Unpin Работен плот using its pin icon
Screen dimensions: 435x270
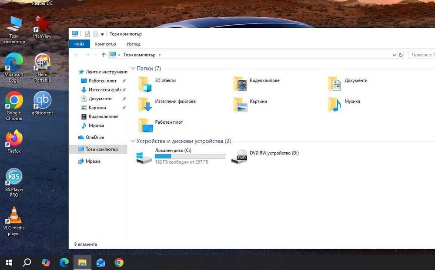124,81
